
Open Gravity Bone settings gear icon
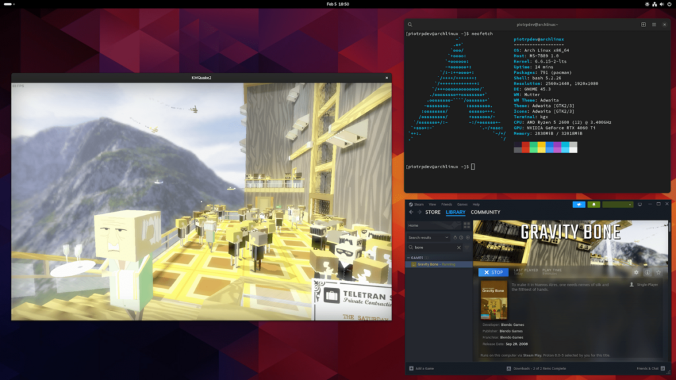tap(636, 272)
